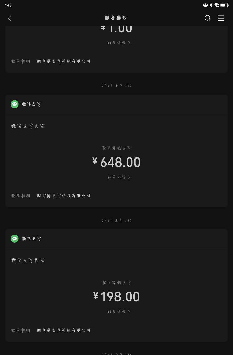Open search in service notifications
This screenshot has width=233, height=355.
tap(207, 18)
